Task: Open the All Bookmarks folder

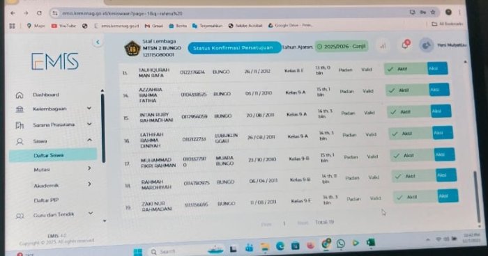Action: [x=447, y=24]
